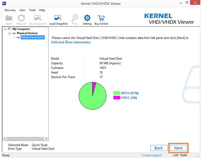202x159 pixels.
Task: Select Virtual Hard Disk 0 in tree
Action: pos(32,38)
